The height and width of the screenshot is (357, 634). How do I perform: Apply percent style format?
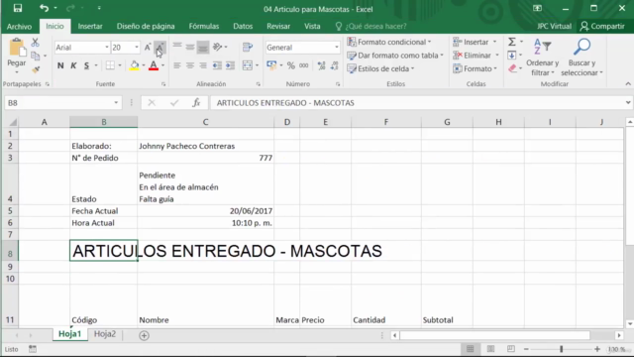pos(290,65)
